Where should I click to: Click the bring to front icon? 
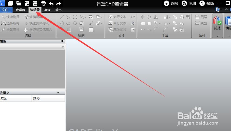click(x=175, y=17)
